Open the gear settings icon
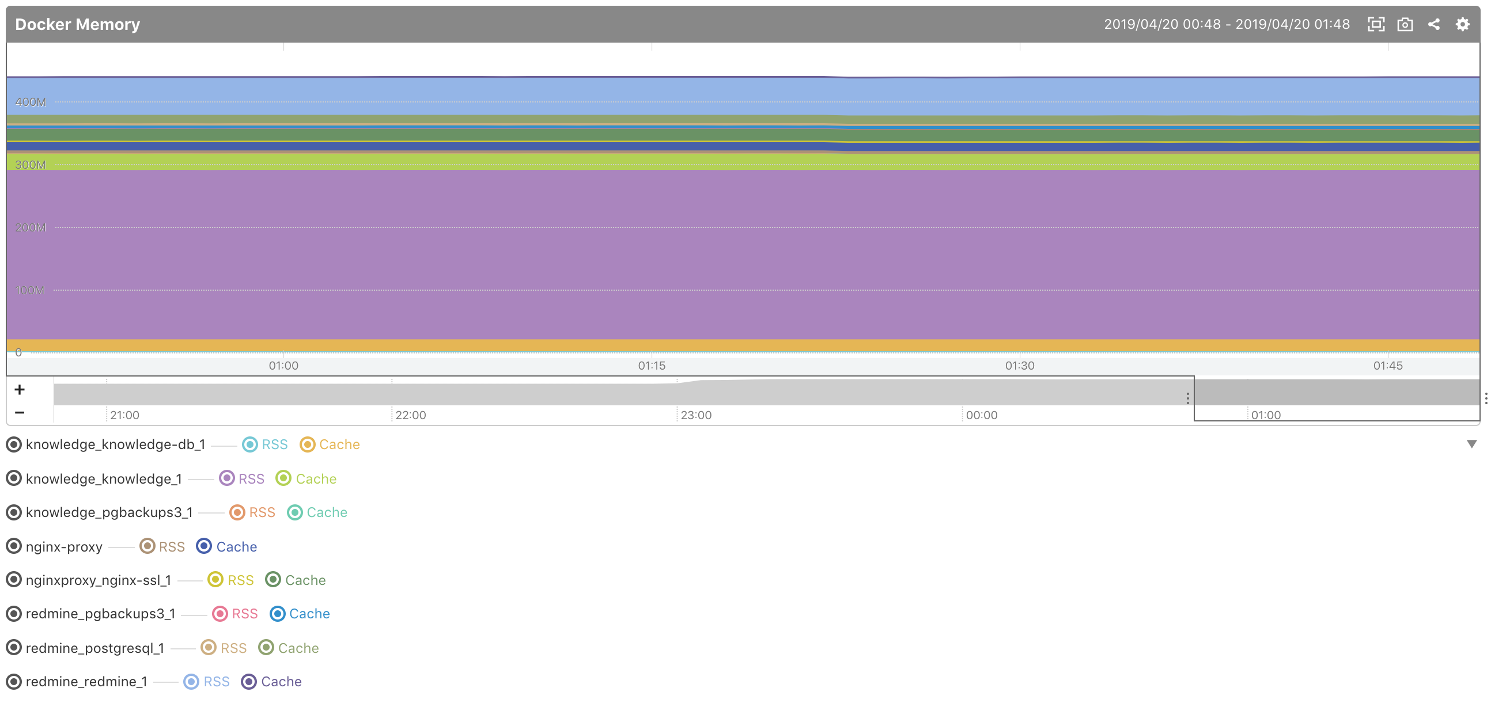This screenshot has height=707, width=1491. click(1463, 24)
